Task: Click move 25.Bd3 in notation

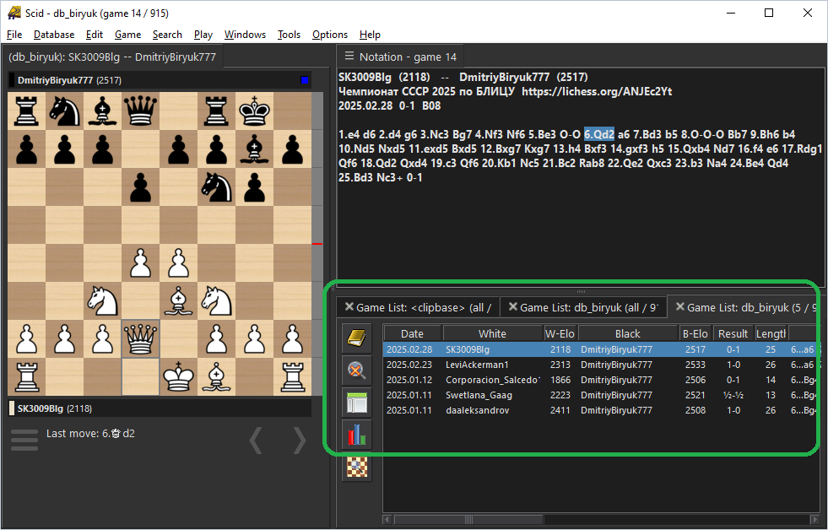Action: (356, 178)
